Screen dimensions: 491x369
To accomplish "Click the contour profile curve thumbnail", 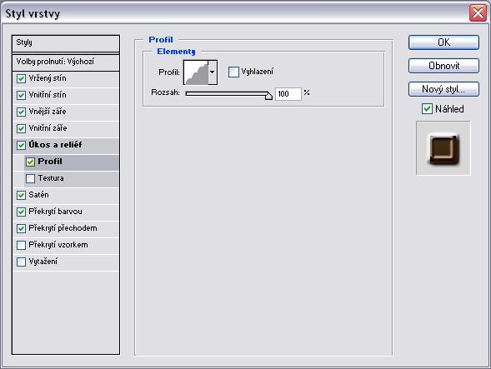I will [196, 72].
